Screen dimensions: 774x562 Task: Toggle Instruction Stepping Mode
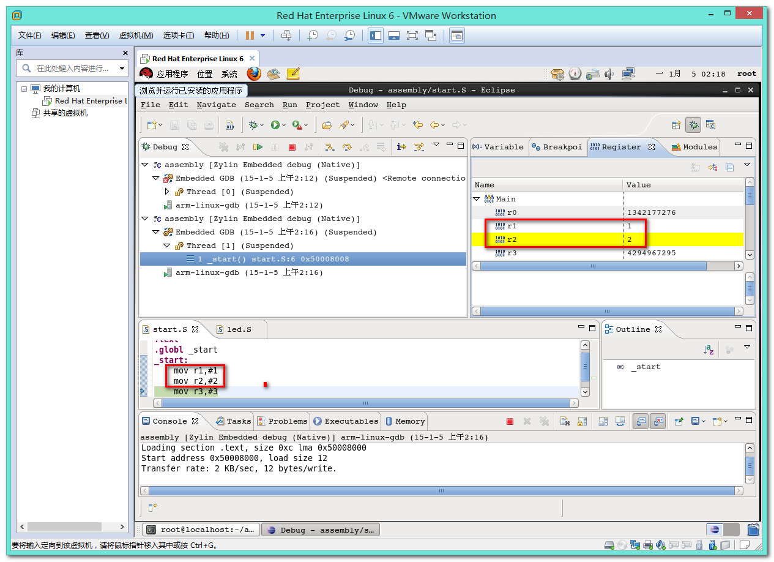pyautogui.click(x=401, y=147)
